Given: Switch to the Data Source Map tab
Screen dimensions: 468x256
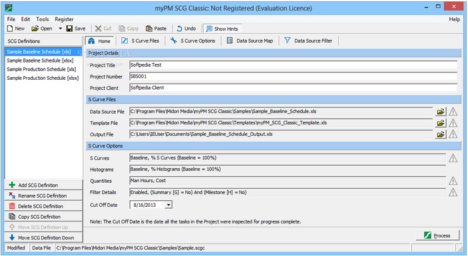Looking at the screenshot, I should 250,41.
